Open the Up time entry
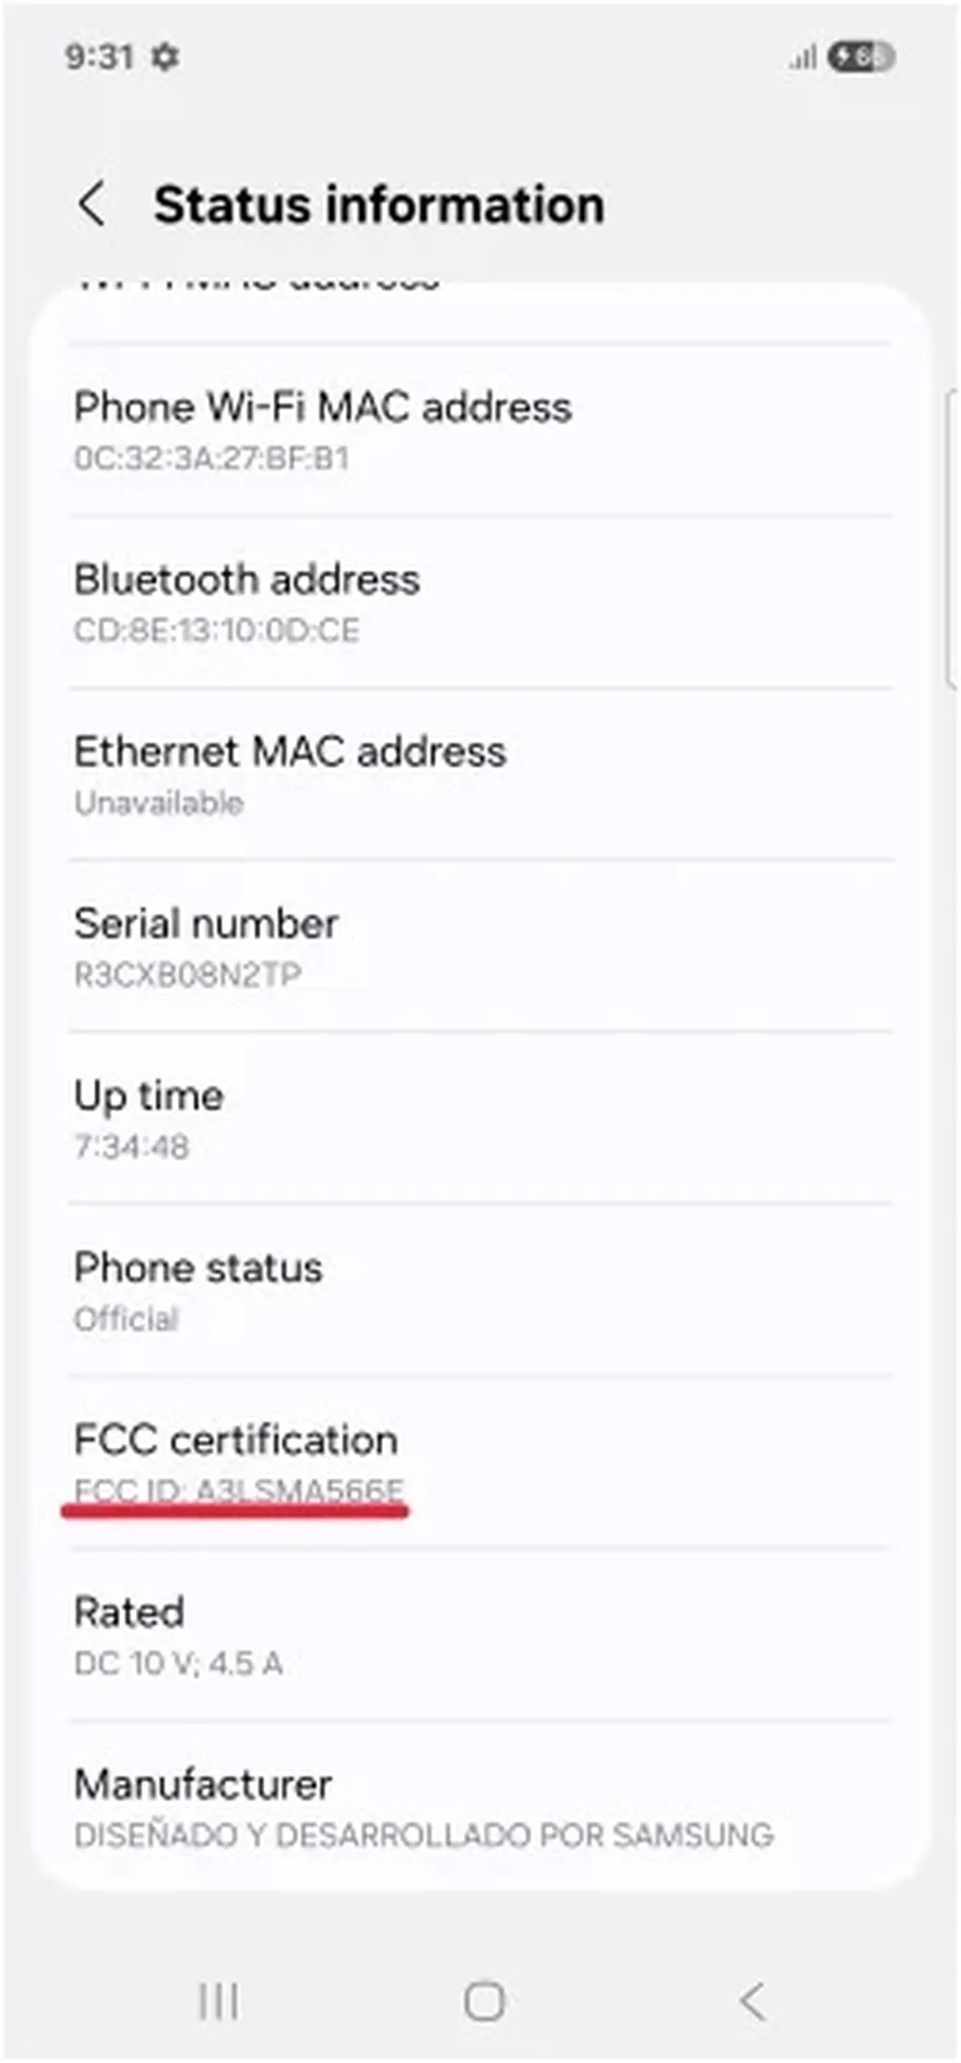 (479, 1119)
